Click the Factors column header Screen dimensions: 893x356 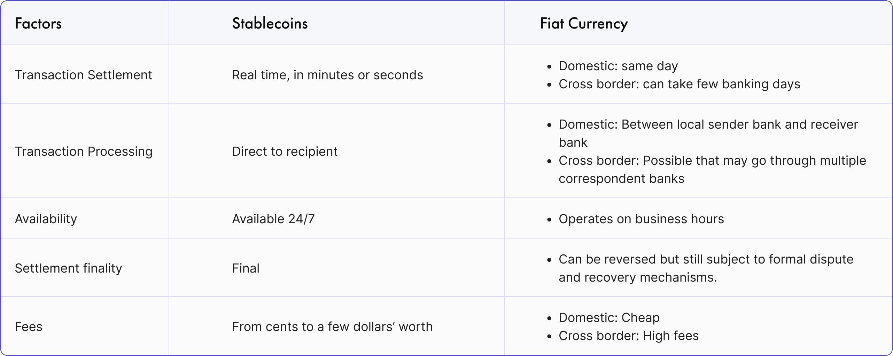pyautogui.click(x=38, y=24)
